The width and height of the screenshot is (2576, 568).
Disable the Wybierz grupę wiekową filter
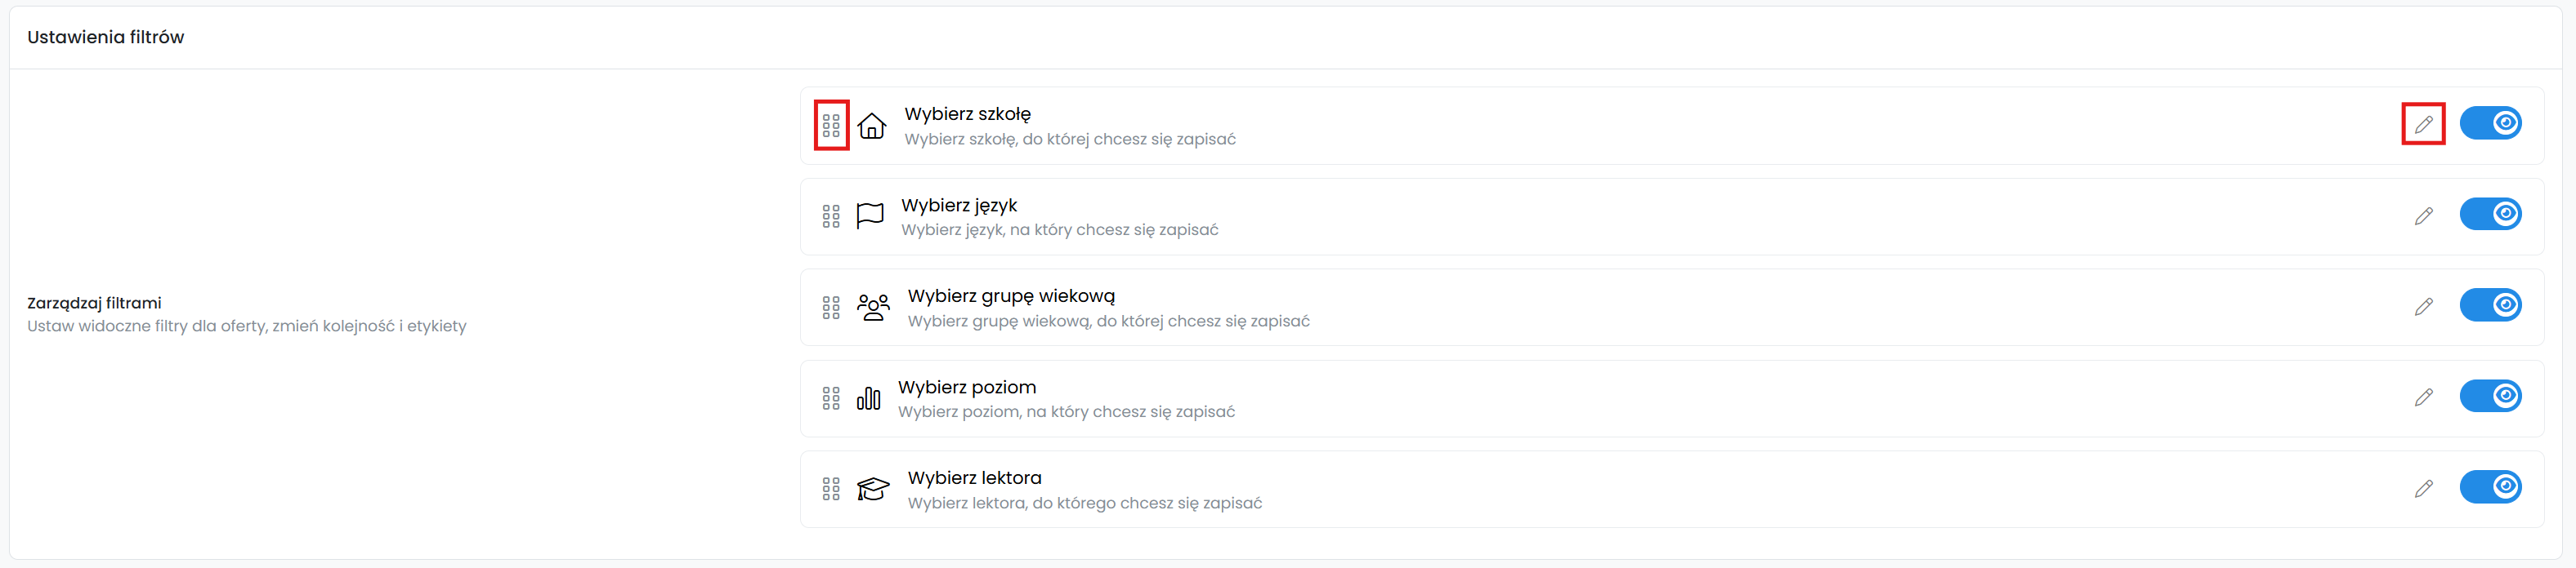2490,304
